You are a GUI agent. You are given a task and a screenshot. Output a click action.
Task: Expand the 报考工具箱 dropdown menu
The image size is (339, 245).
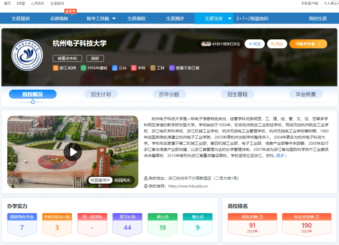(114, 18)
